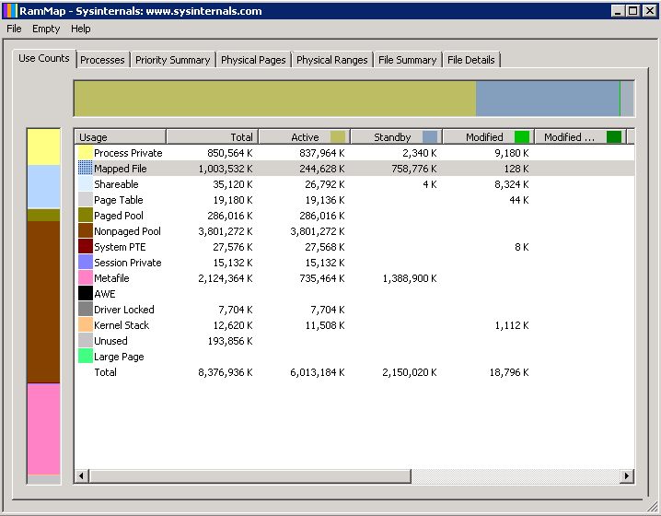The width and height of the screenshot is (661, 516).
Task: Click the Process Private yellow color swatch
Action: tap(86, 153)
